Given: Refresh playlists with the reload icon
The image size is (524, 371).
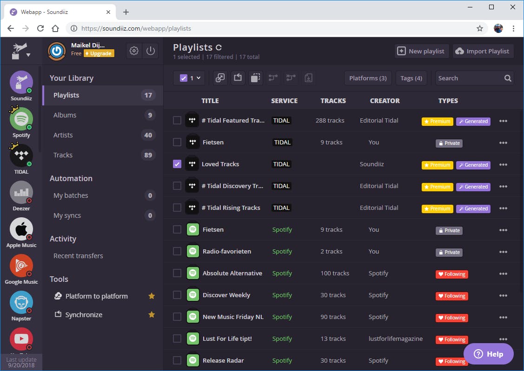Looking at the screenshot, I should click(219, 48).
